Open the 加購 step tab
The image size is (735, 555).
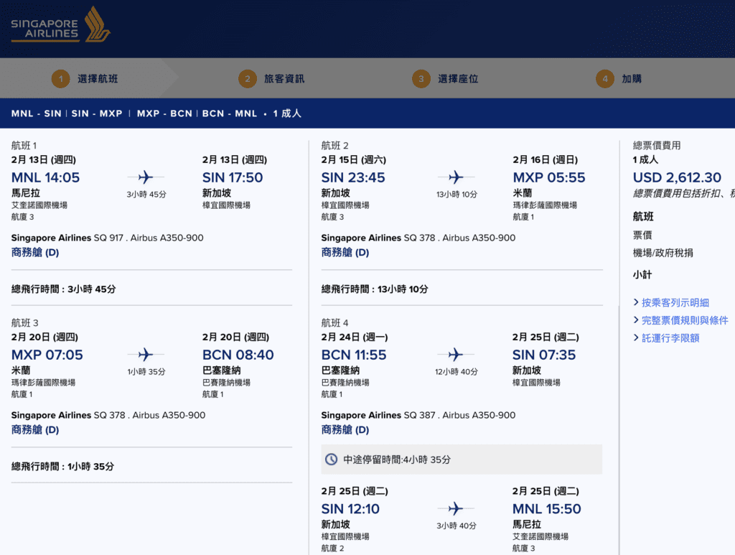(632, 79)
